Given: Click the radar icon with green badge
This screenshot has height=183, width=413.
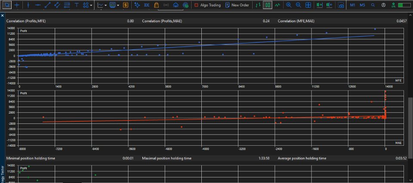Looking at the screenshot, I should [x=185, y=5].
